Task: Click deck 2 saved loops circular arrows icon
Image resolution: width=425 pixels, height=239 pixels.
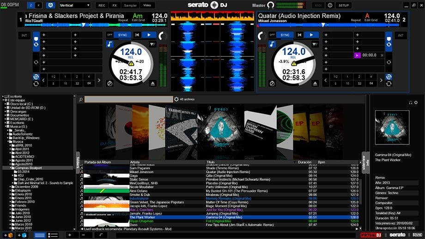Action: [389, 62]
